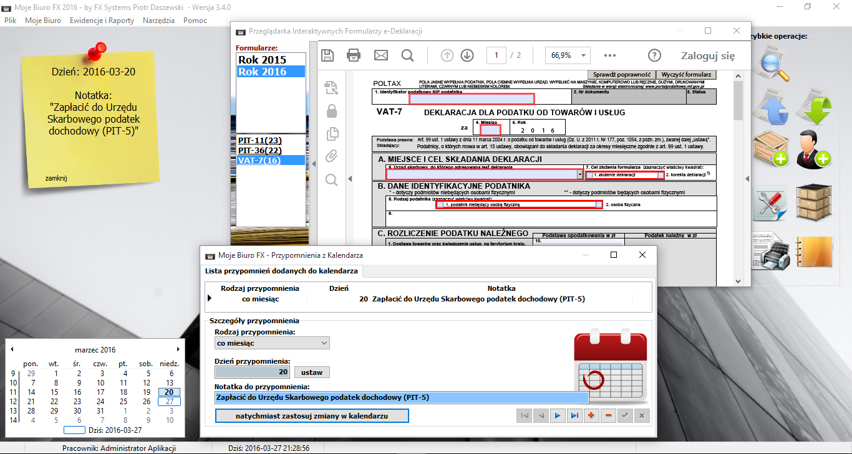Tick the '1. złożenie deklaracji' box

click(590, 176)
